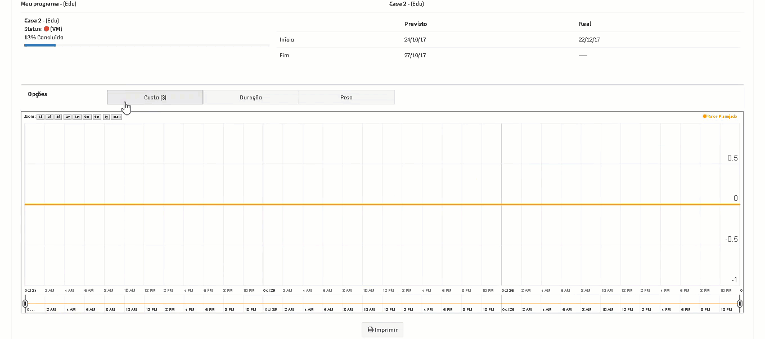This screenshot has height=339, width=765.
Task: Switch to the Peso tab
Action: (346, 97)
